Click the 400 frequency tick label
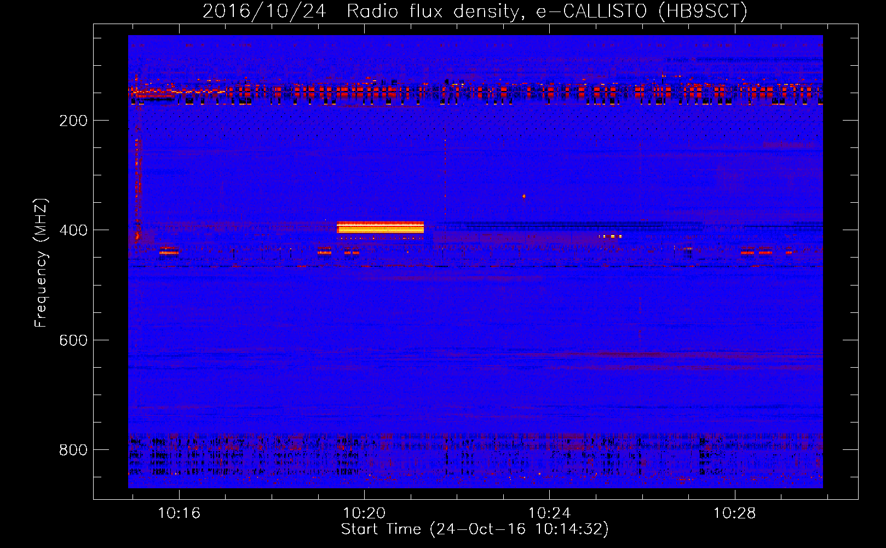The height and width of the screenshot is (548, 886). click(73, 230)
